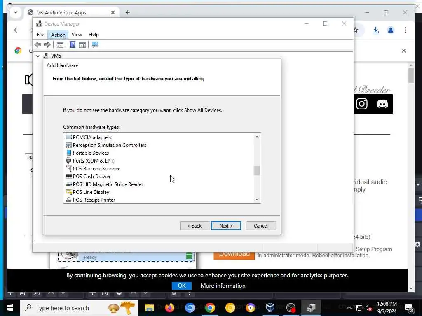Click the Portable Devices icon in the list
The image size is (422, 316).
[x=69, y=153]
